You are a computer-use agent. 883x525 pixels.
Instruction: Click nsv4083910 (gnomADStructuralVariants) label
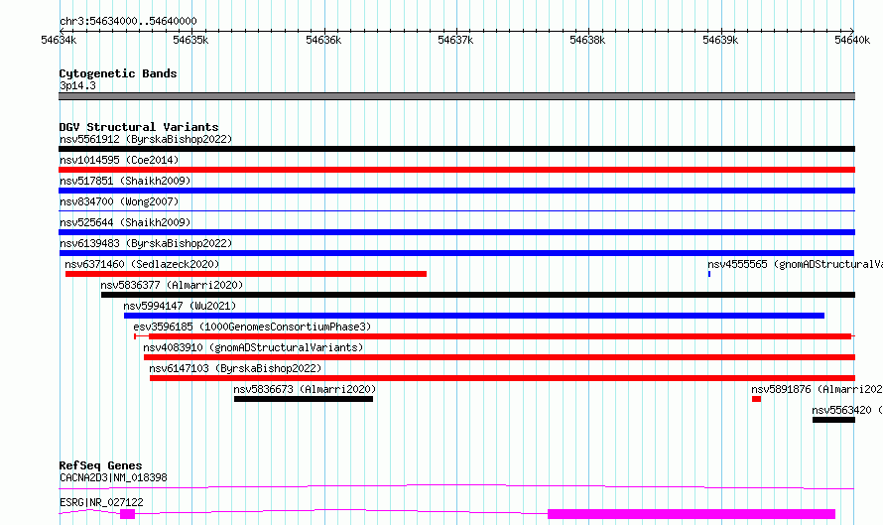pos(253,347)
